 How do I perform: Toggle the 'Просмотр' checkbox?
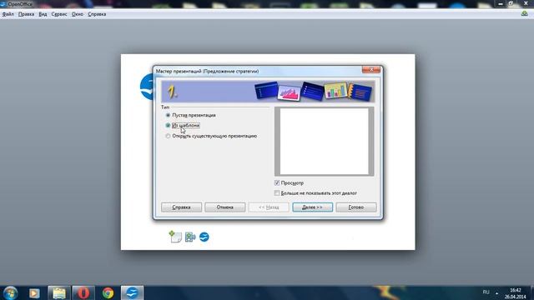tap(277, 183)
